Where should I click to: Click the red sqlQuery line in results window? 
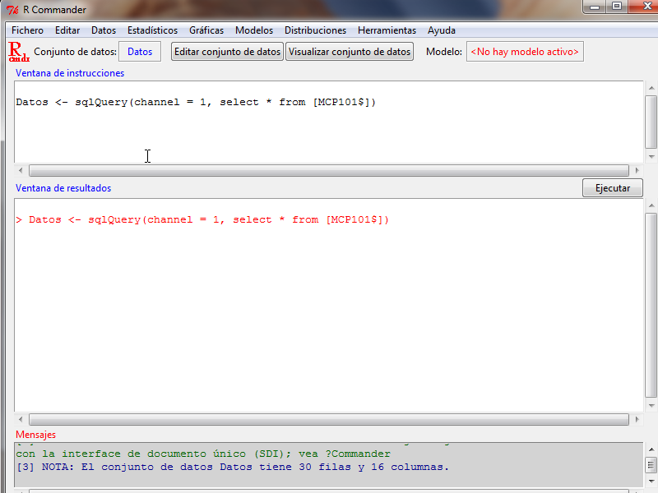coord(202,219)
